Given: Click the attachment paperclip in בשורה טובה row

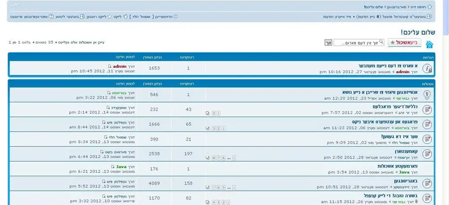Looking at the screenshot, I should 416,202.
